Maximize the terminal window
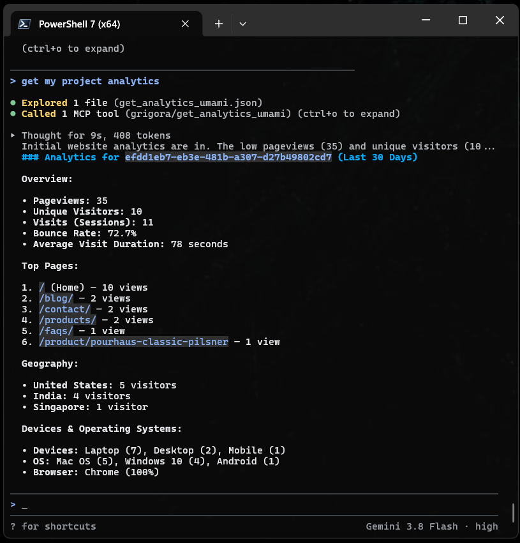Image resolution: width=520 pixels, height=543 pixels. [x=463, y=20]
